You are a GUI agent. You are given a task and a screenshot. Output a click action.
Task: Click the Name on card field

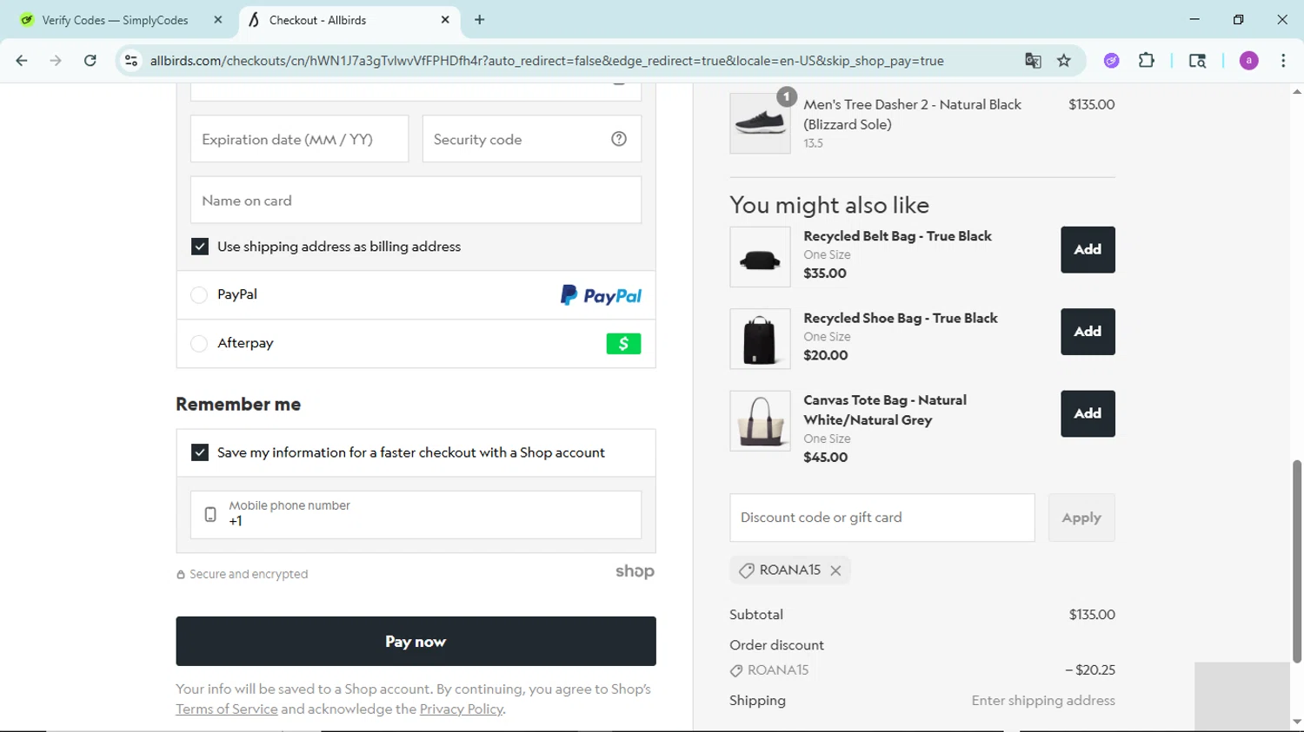tap(416, 201)
